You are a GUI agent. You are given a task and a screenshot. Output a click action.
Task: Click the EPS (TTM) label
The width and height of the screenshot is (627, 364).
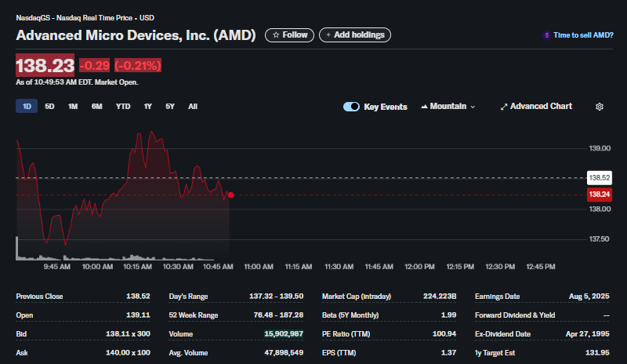click(x=339, y=353)
